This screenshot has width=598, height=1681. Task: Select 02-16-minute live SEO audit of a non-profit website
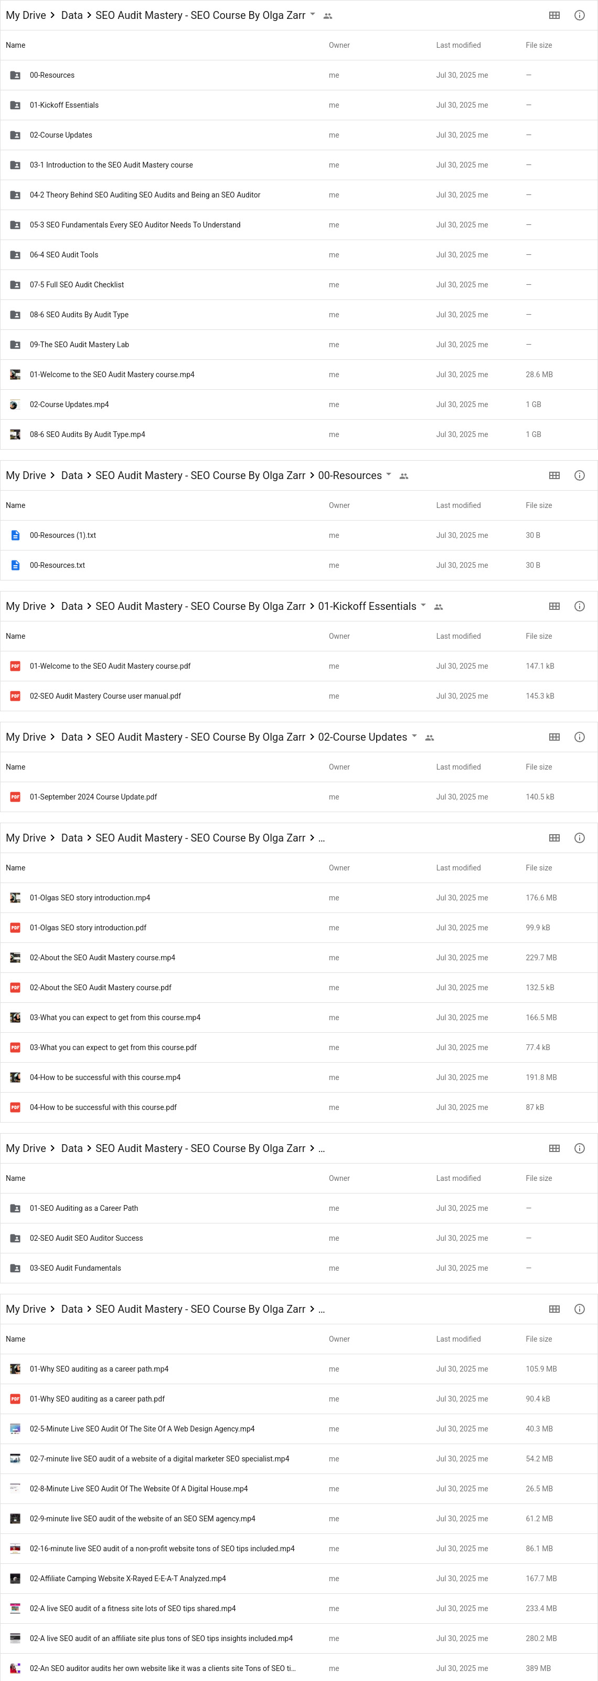(x=299, y=1549)
